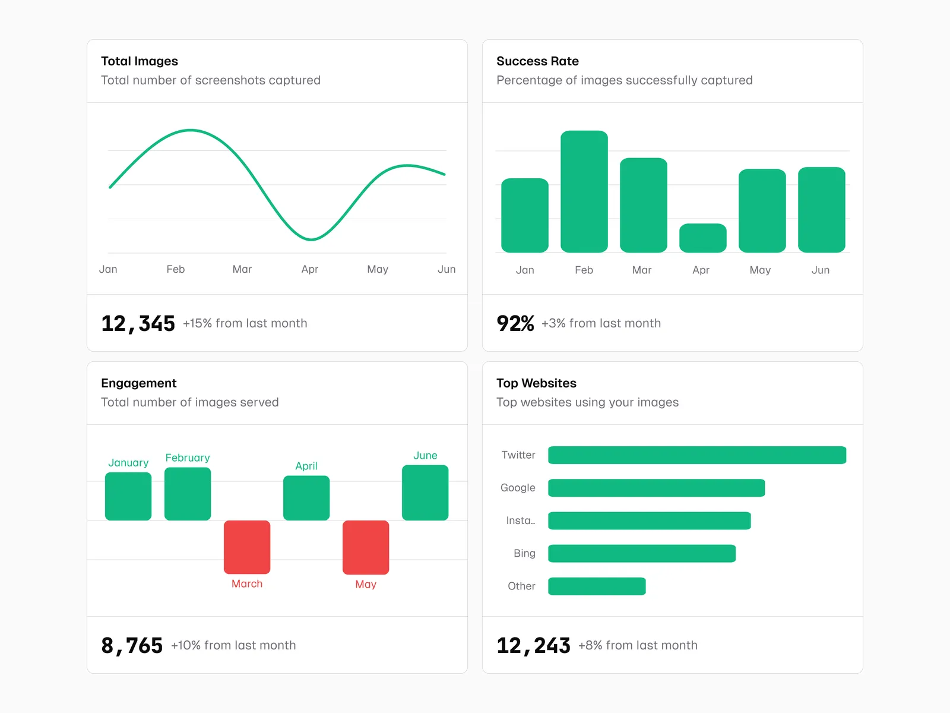Select the red May bar in Engagement
Screen dimensions: 950x713
tap(366, 547)
